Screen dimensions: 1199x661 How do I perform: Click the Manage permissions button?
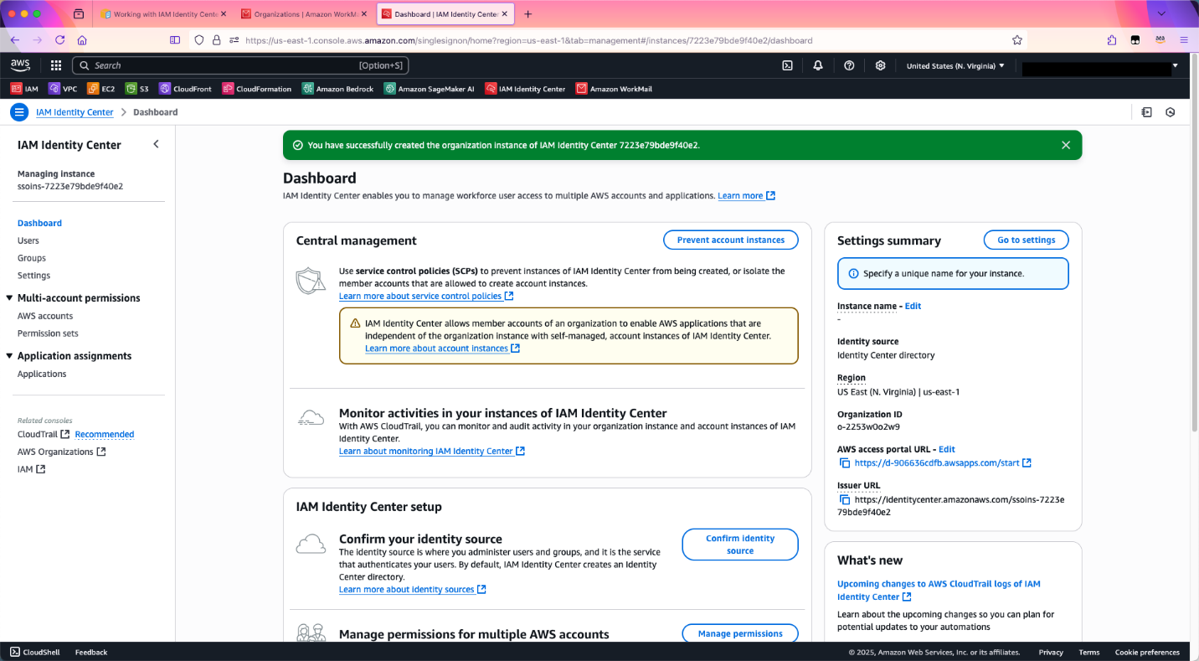pos(740,633)
